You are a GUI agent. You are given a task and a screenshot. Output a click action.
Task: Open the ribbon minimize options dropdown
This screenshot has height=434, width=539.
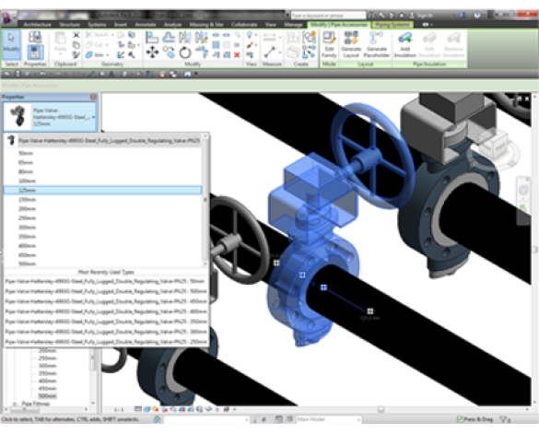431,25
